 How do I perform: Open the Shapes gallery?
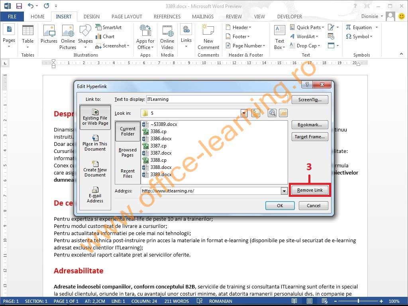pyautogui.click(x=85, y=36)
